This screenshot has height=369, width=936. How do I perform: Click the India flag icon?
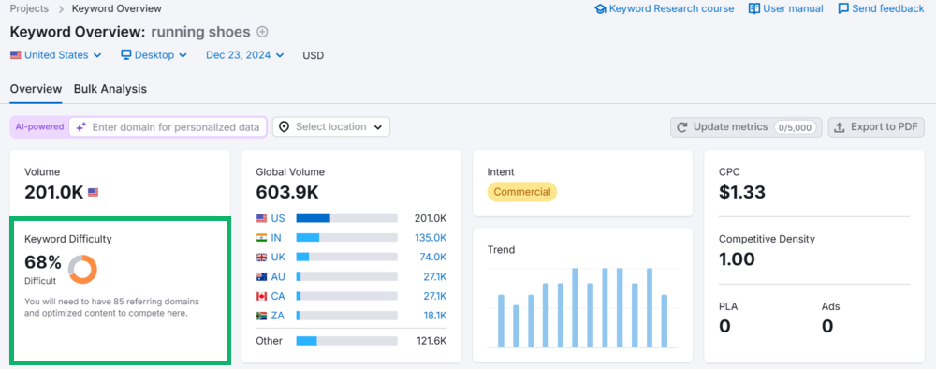tap(261, 238)
